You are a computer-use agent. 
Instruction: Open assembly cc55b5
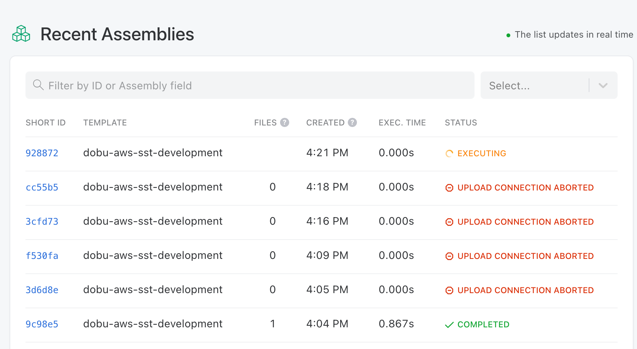tap(42, 187)
